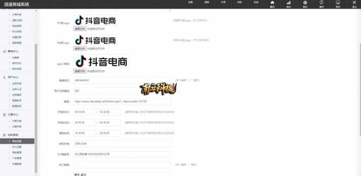Click the 用户中心 person icon in sidebar
Viewport: 361px width, 176px height.
pyautogui.click(x=4, y=77)
